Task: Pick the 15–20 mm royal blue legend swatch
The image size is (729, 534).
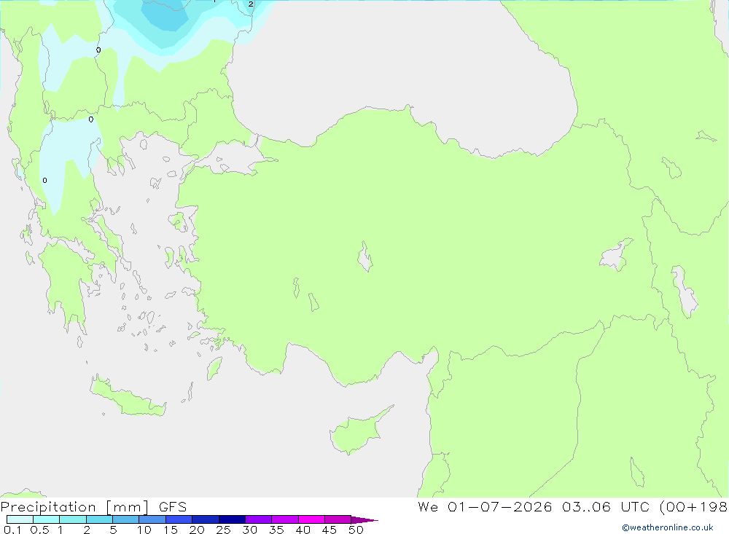Action: (x=179, y=519)
